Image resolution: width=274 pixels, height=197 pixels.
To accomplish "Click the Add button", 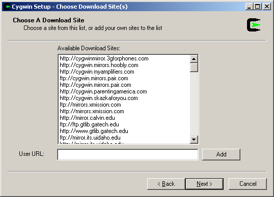I will click(221, 154).
